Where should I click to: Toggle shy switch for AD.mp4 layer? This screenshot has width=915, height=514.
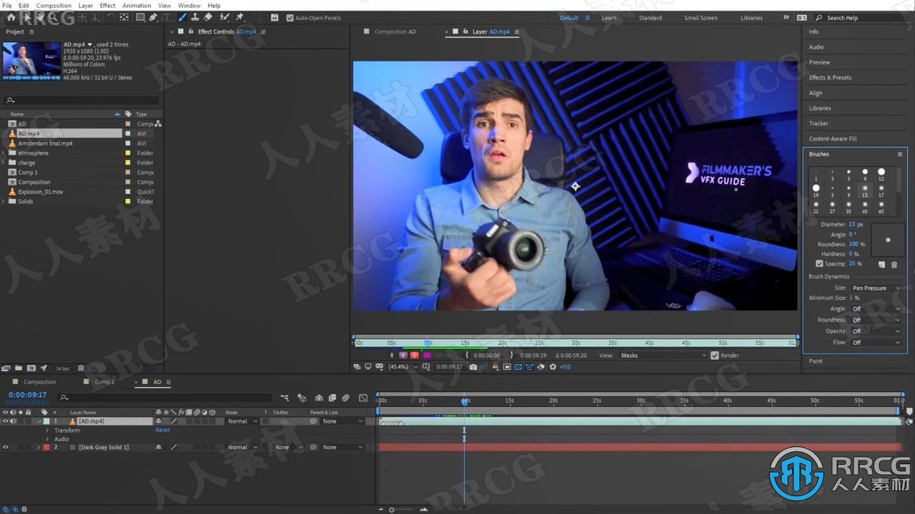click(159, 421)
